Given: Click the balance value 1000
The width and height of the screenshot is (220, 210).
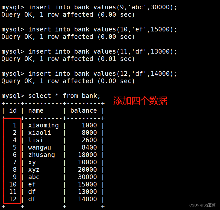Looking at the screenshot, I should click(89, 125).
